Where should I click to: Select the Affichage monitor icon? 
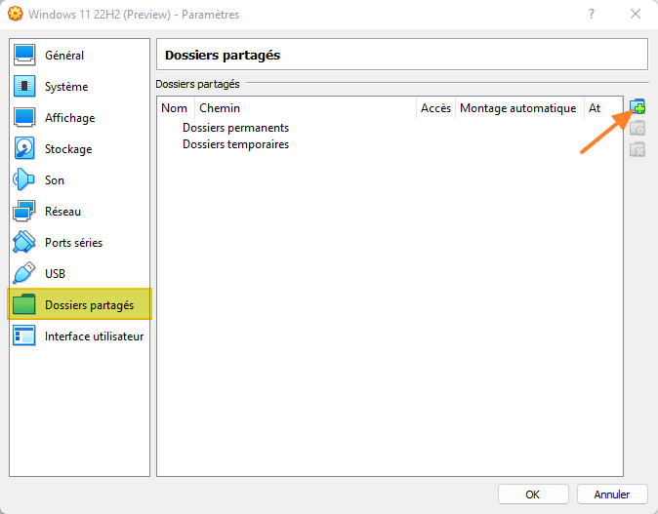point(25,118)
